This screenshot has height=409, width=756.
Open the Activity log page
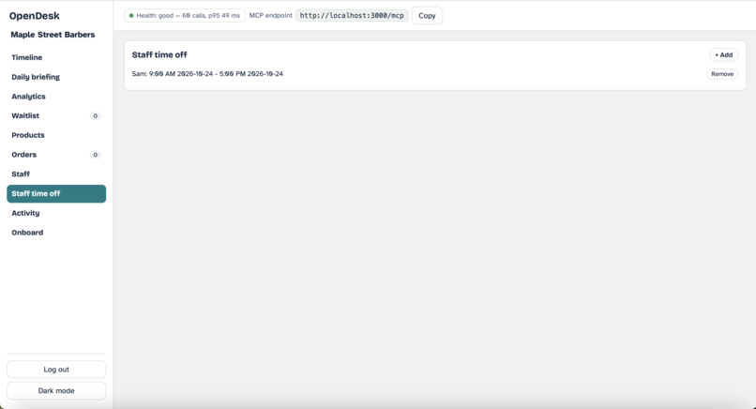56,213
